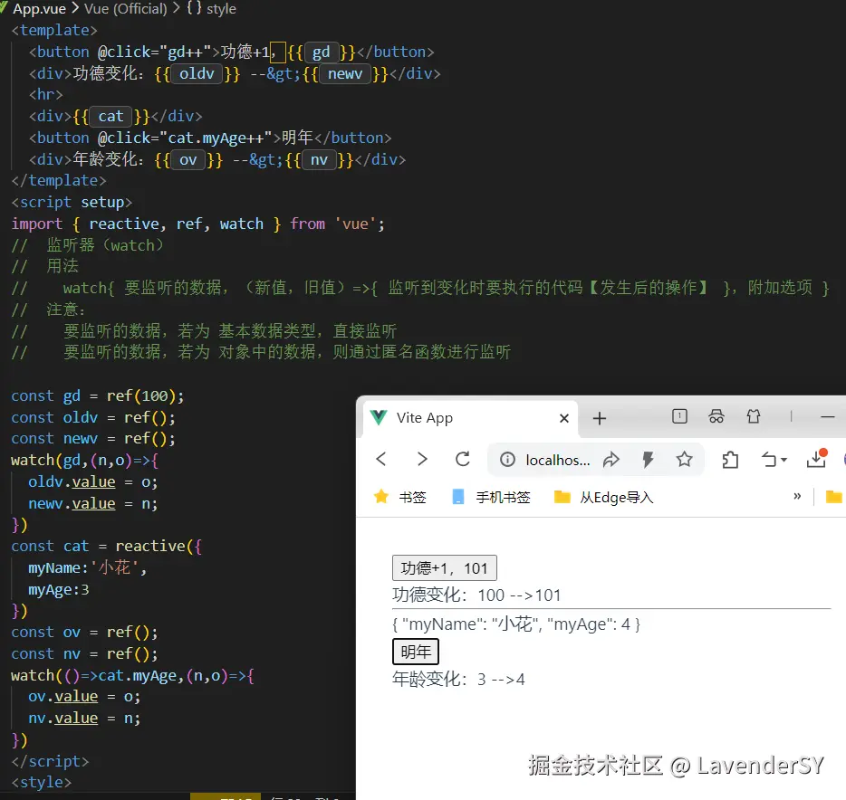Viewport: 846px width, 800px height.
Task: Open a new browser tab
Action: (599, 418)
